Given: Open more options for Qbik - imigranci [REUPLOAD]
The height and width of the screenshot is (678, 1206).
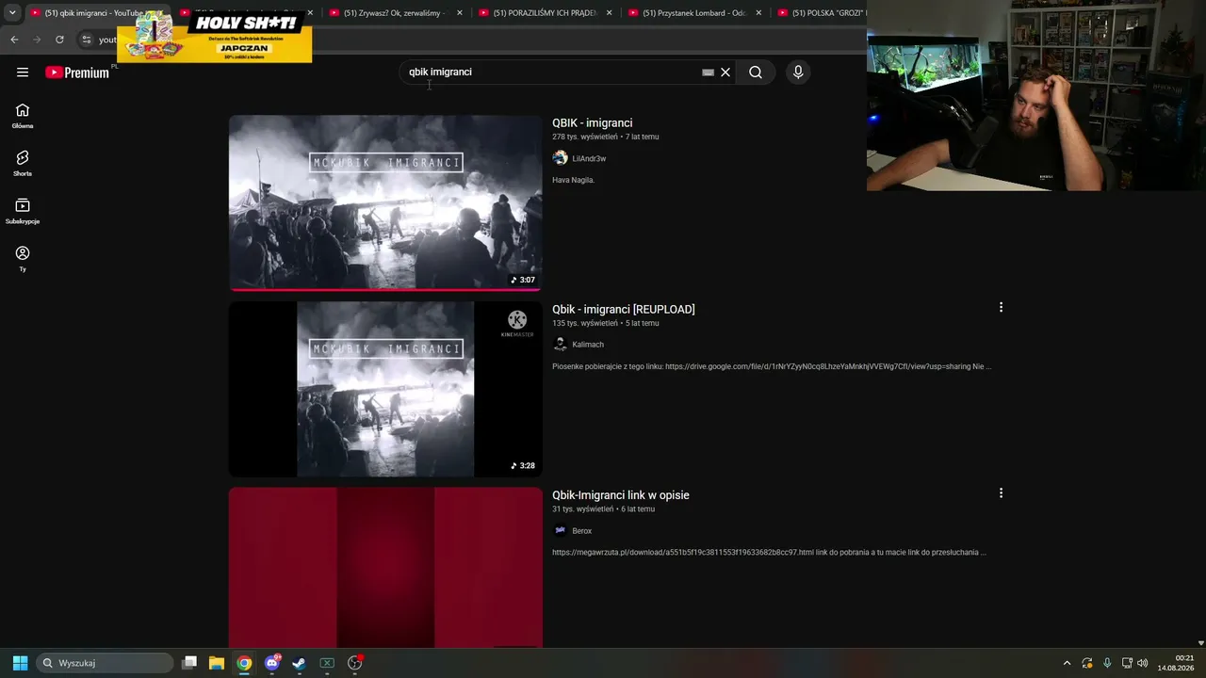Looking at the screenshot, I should coord(1001,307).
